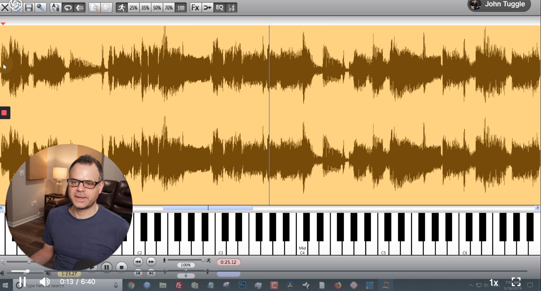Click the flat symbol beside pitch slider

[x=165, y=272]
